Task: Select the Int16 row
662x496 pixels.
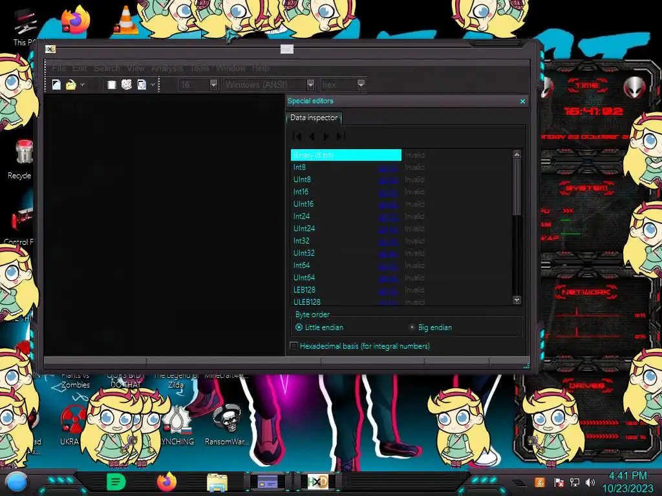Action: (x=401, y=192)
